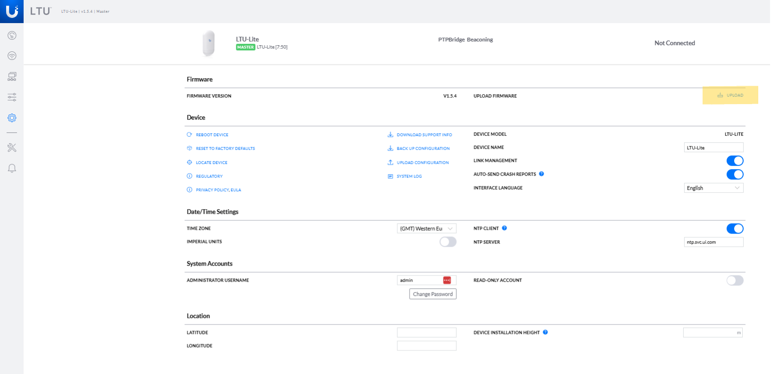This screenshot has width=771, height=374.
Task: Click the Ubiquiti logo icon
Action: [12, 11]
